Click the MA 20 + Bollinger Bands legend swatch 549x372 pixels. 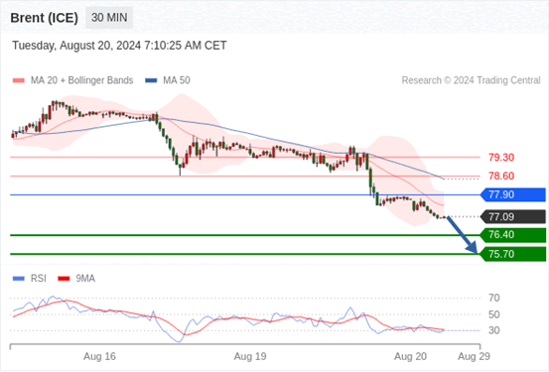coord(19,80)
